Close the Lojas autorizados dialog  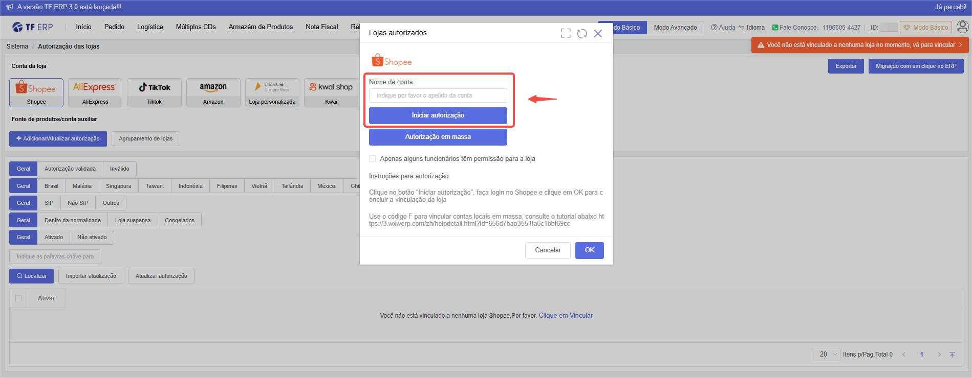(x=598, y=33)
